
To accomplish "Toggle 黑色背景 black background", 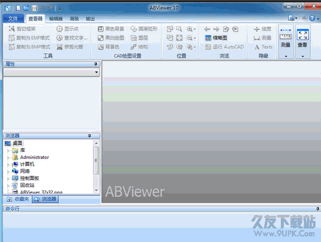I will (111, 29).
